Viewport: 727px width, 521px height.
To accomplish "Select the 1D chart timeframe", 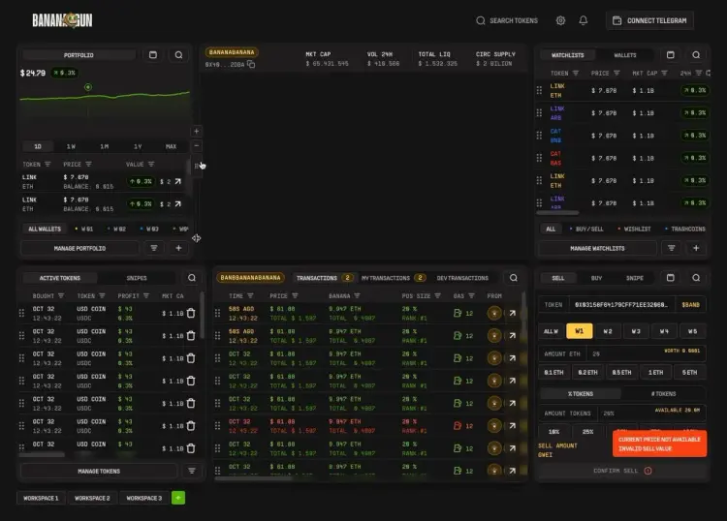I will coord(38,146).
